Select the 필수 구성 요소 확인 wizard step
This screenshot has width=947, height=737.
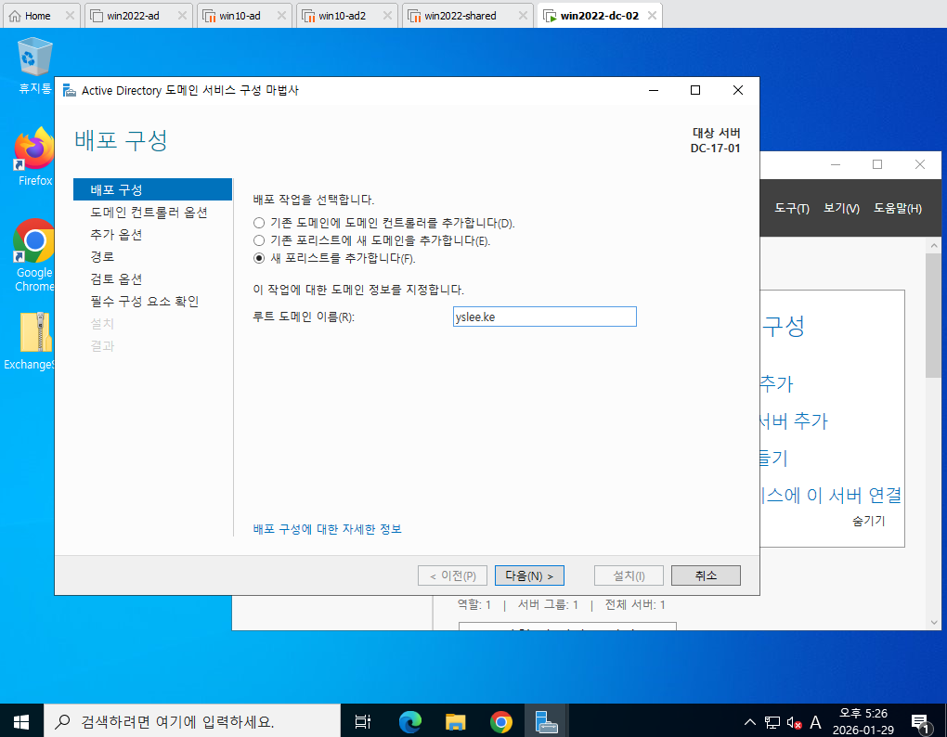(144, 301)
